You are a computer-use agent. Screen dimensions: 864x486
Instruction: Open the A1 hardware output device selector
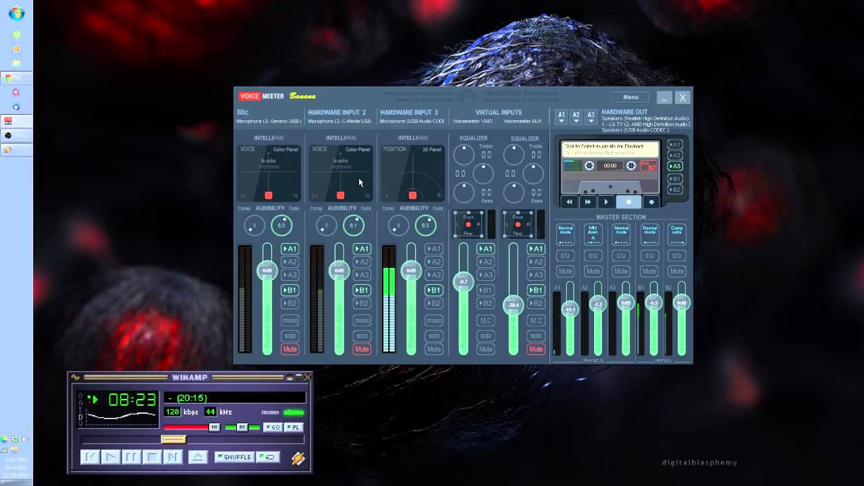click(561, 117)
